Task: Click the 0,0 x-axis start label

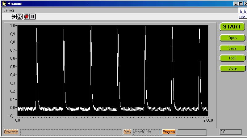Action: pos(18,120)
